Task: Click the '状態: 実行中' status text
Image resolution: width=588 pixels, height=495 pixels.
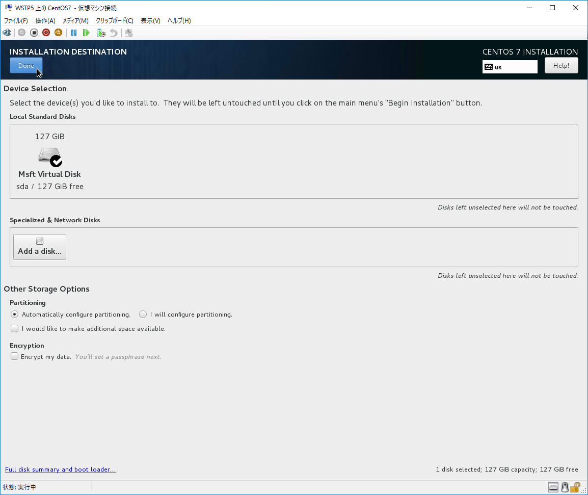Action: [x=19, y=487]
